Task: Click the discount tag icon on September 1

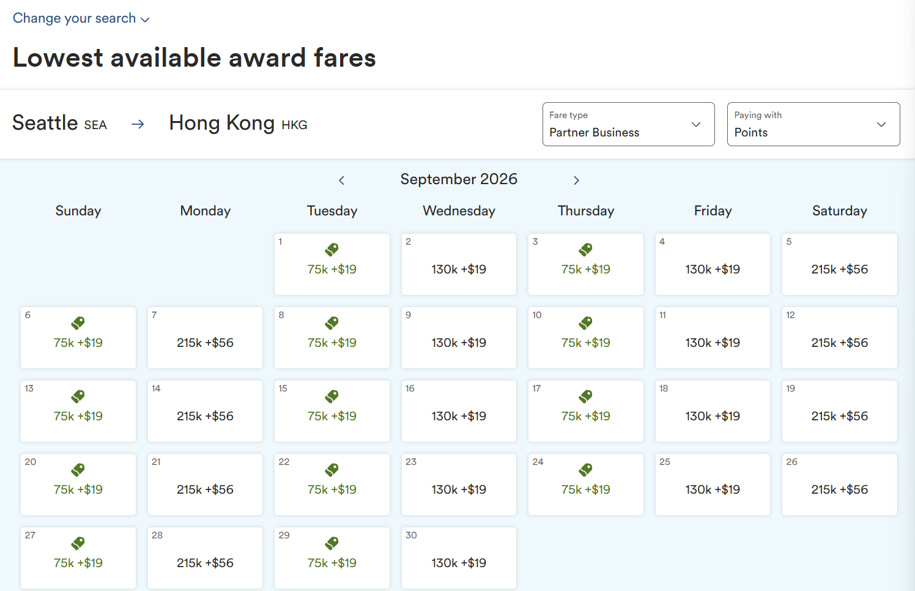Action: click(x=332, y=250)
